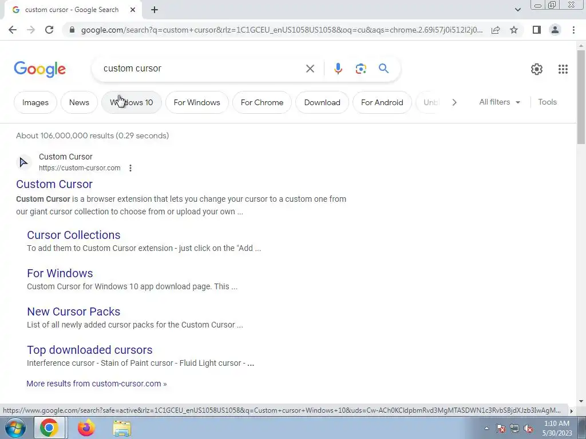Viewport: 586px width, 439px height.
Task: Open Chrome side panel icon
Action: 537,30
